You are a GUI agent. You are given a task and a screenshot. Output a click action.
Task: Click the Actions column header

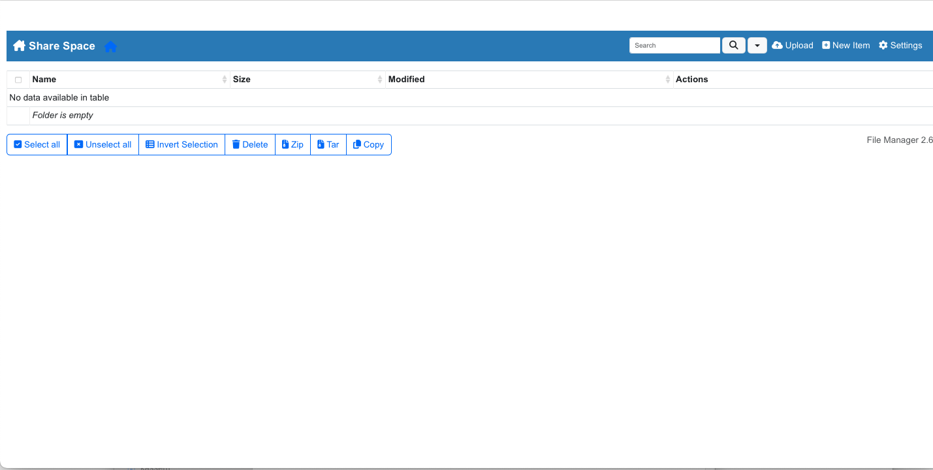pyautogui.click(x=691, y=79)
